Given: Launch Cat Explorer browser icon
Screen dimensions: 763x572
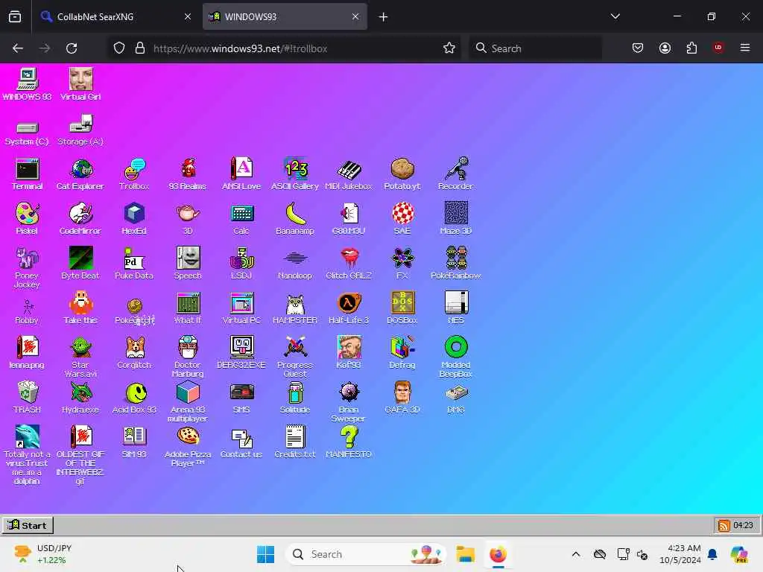Looking at the screenshot, I should point(80,174).
